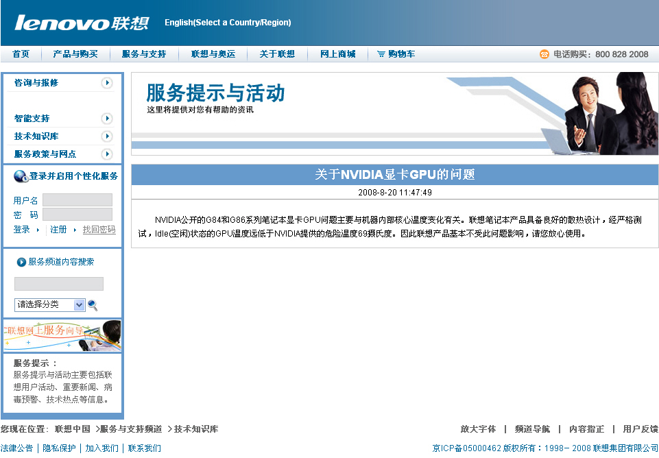Open the 咨询与报修 sidebar link
This screenshot has height=458, width=659.
click(36, 83)
